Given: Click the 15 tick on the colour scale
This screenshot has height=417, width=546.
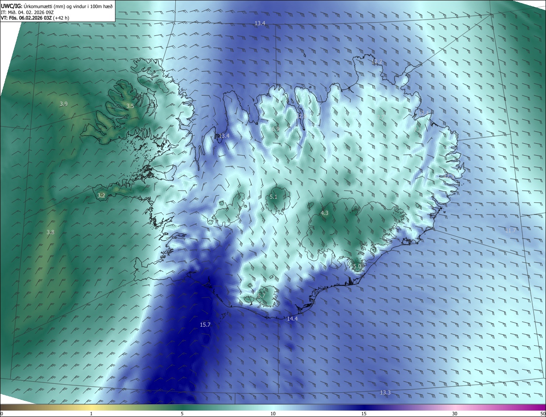Looking at the screenshot, I should tap(364, 414).
